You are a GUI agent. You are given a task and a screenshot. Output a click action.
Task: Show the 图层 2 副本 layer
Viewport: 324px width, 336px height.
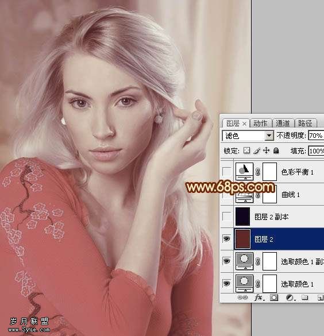coord(227,217)
